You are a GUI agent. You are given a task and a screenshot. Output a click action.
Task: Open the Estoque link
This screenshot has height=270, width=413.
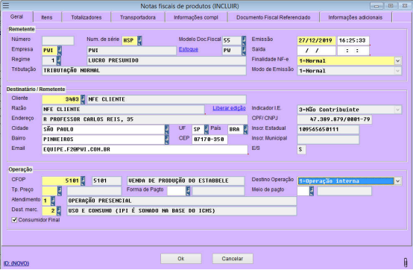pos(189,49)
